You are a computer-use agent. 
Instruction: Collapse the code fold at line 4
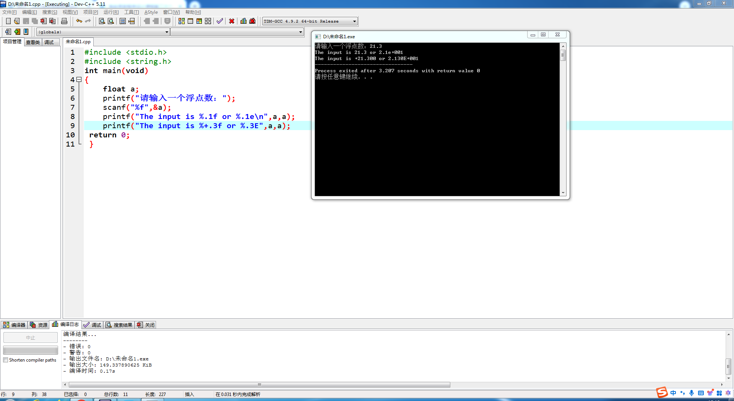(79, 80)
